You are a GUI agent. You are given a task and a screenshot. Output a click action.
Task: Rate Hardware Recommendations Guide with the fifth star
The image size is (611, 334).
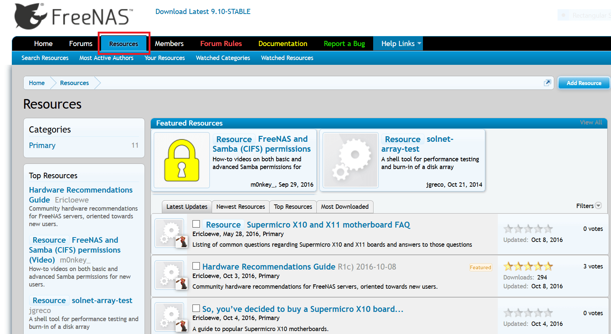point(549,266)
